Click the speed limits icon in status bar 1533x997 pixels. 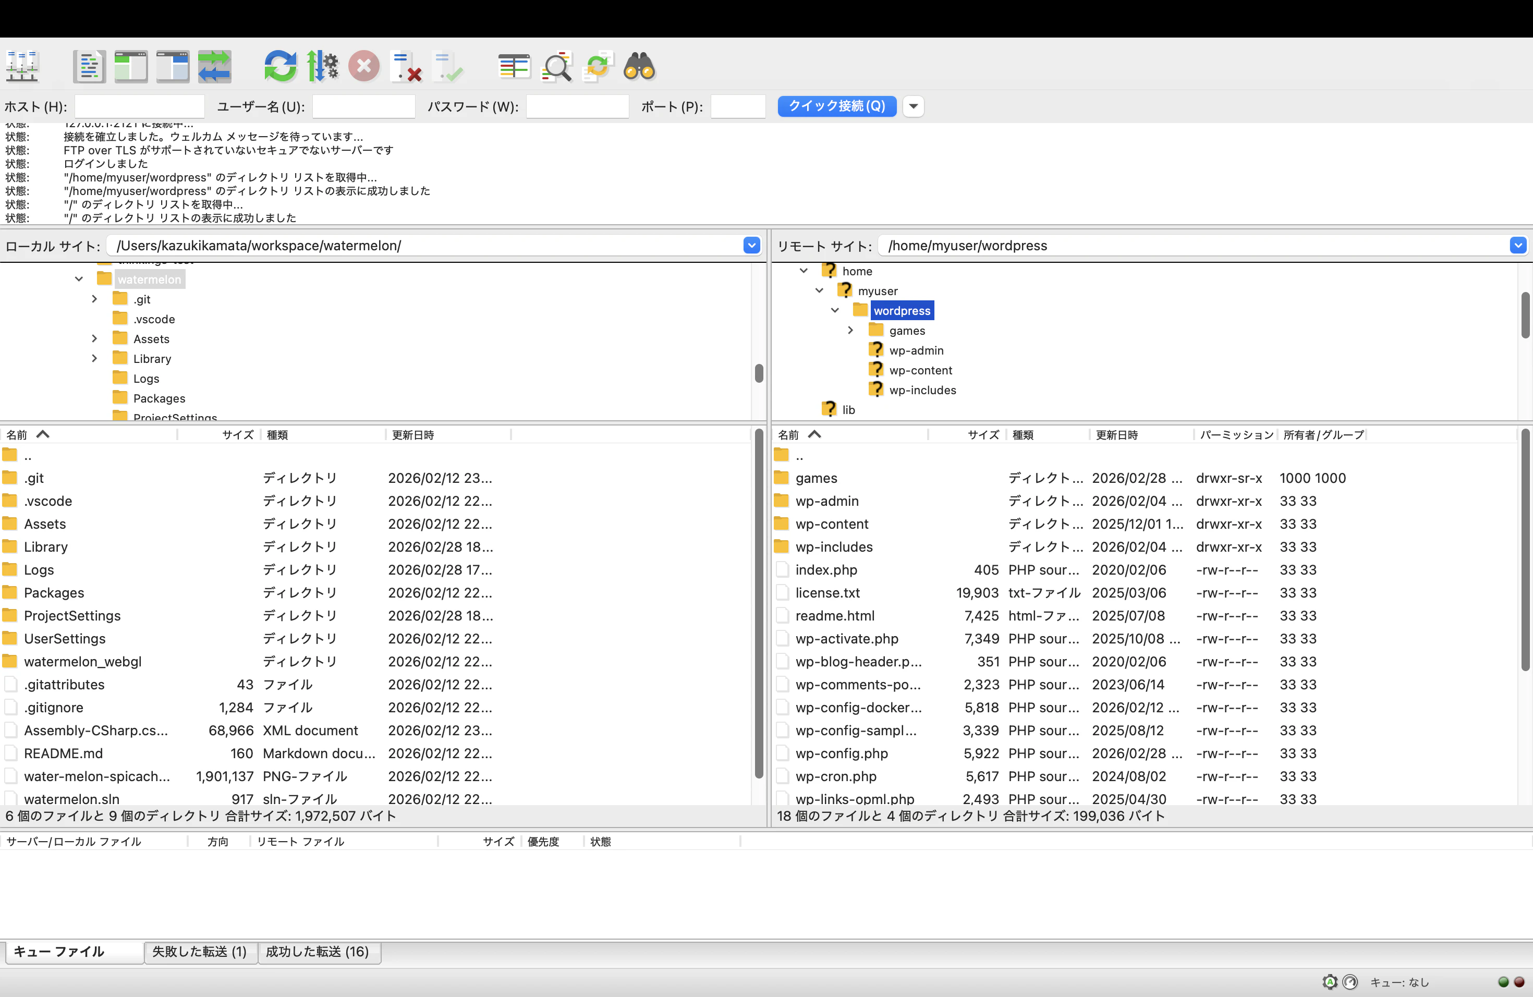[x=1350, y=981]
